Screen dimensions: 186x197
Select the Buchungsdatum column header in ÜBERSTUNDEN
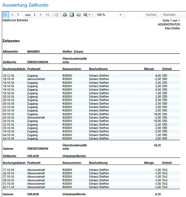[14, 69]
